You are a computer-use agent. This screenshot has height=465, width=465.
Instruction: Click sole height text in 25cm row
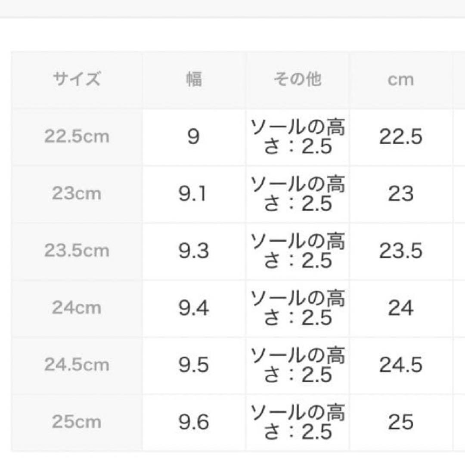pyautogui.click(x=298, y=422)
